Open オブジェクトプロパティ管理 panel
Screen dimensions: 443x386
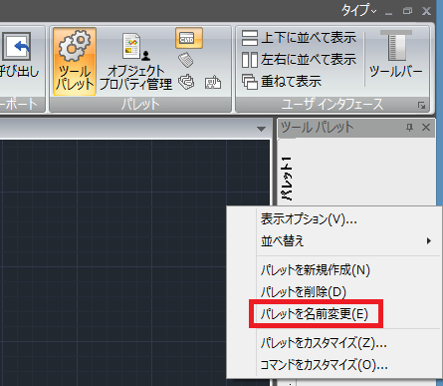136,62
